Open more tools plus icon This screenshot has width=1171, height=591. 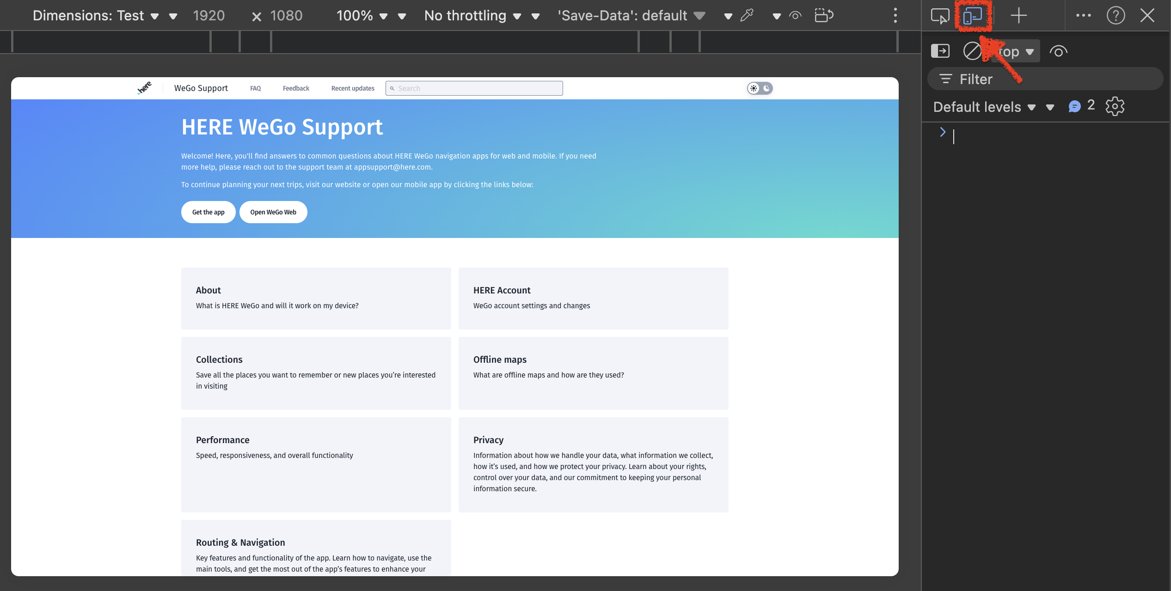point(1018,16)
